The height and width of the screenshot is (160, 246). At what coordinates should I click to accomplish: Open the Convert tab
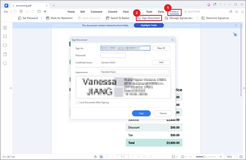pyautogui.click(x=113, y=12)
